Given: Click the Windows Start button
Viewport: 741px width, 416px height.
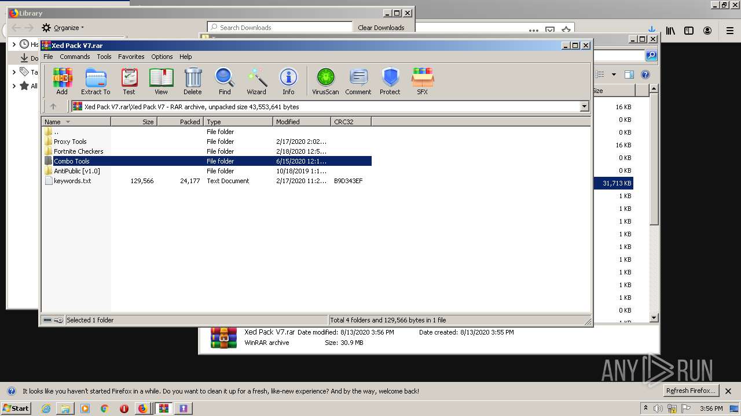Looking at the screenshot, I should tap(16, 408).
